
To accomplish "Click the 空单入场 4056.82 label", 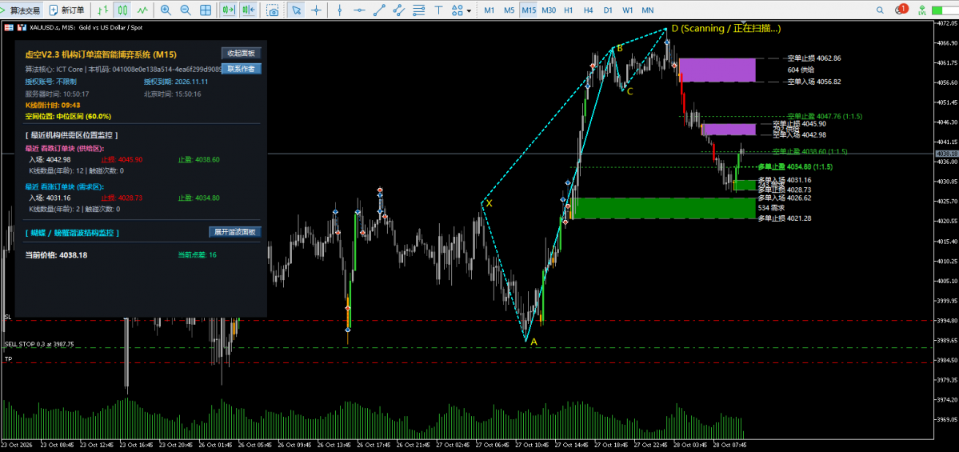I will (x=814, y=82).
